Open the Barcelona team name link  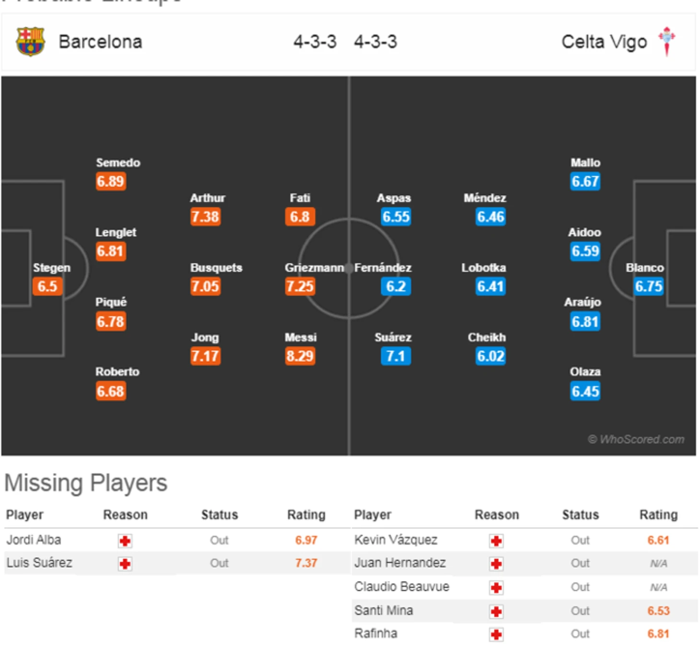101,42
